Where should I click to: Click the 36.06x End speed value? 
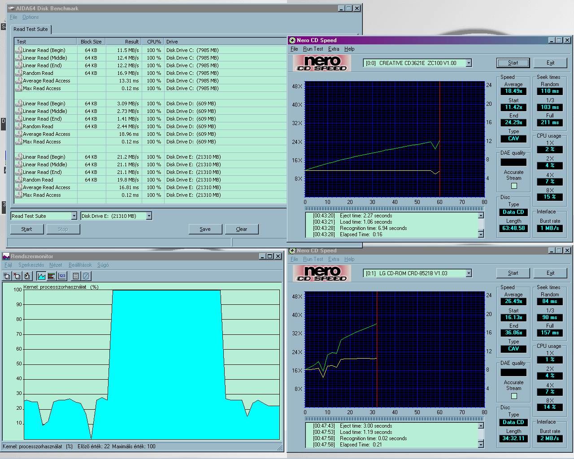[x=513, y=333]
